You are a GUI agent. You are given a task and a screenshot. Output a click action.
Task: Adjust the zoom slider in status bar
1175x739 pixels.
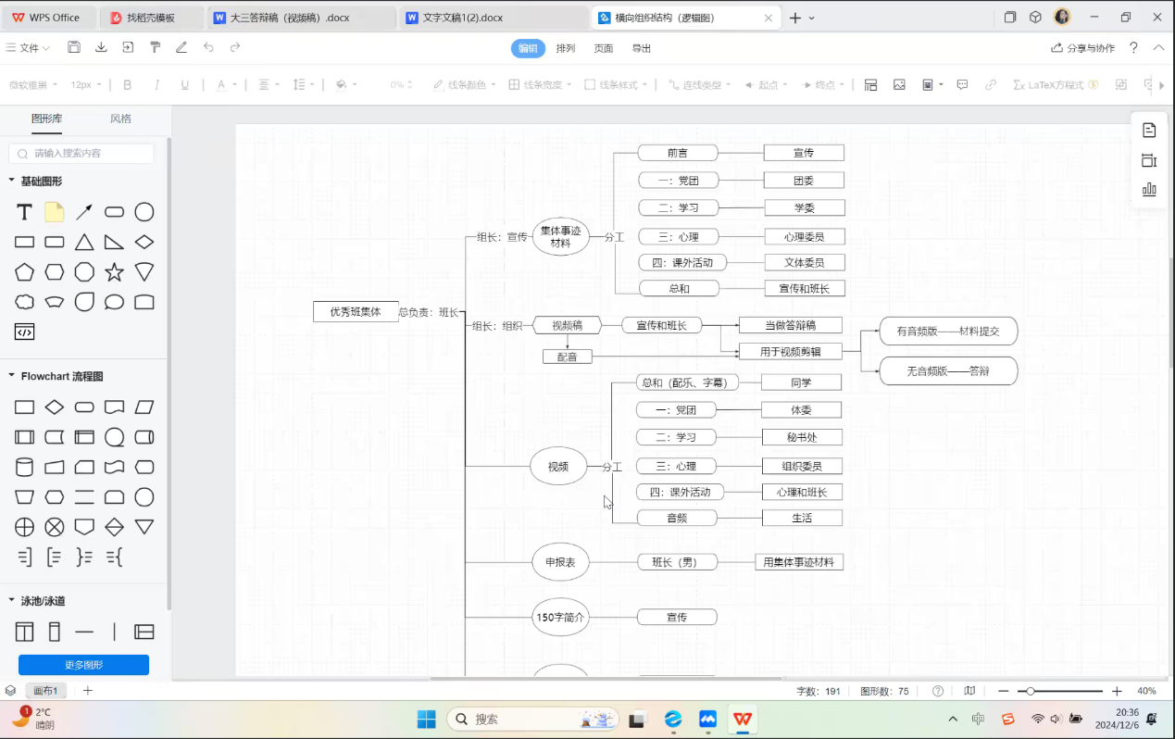point(1031,691)
